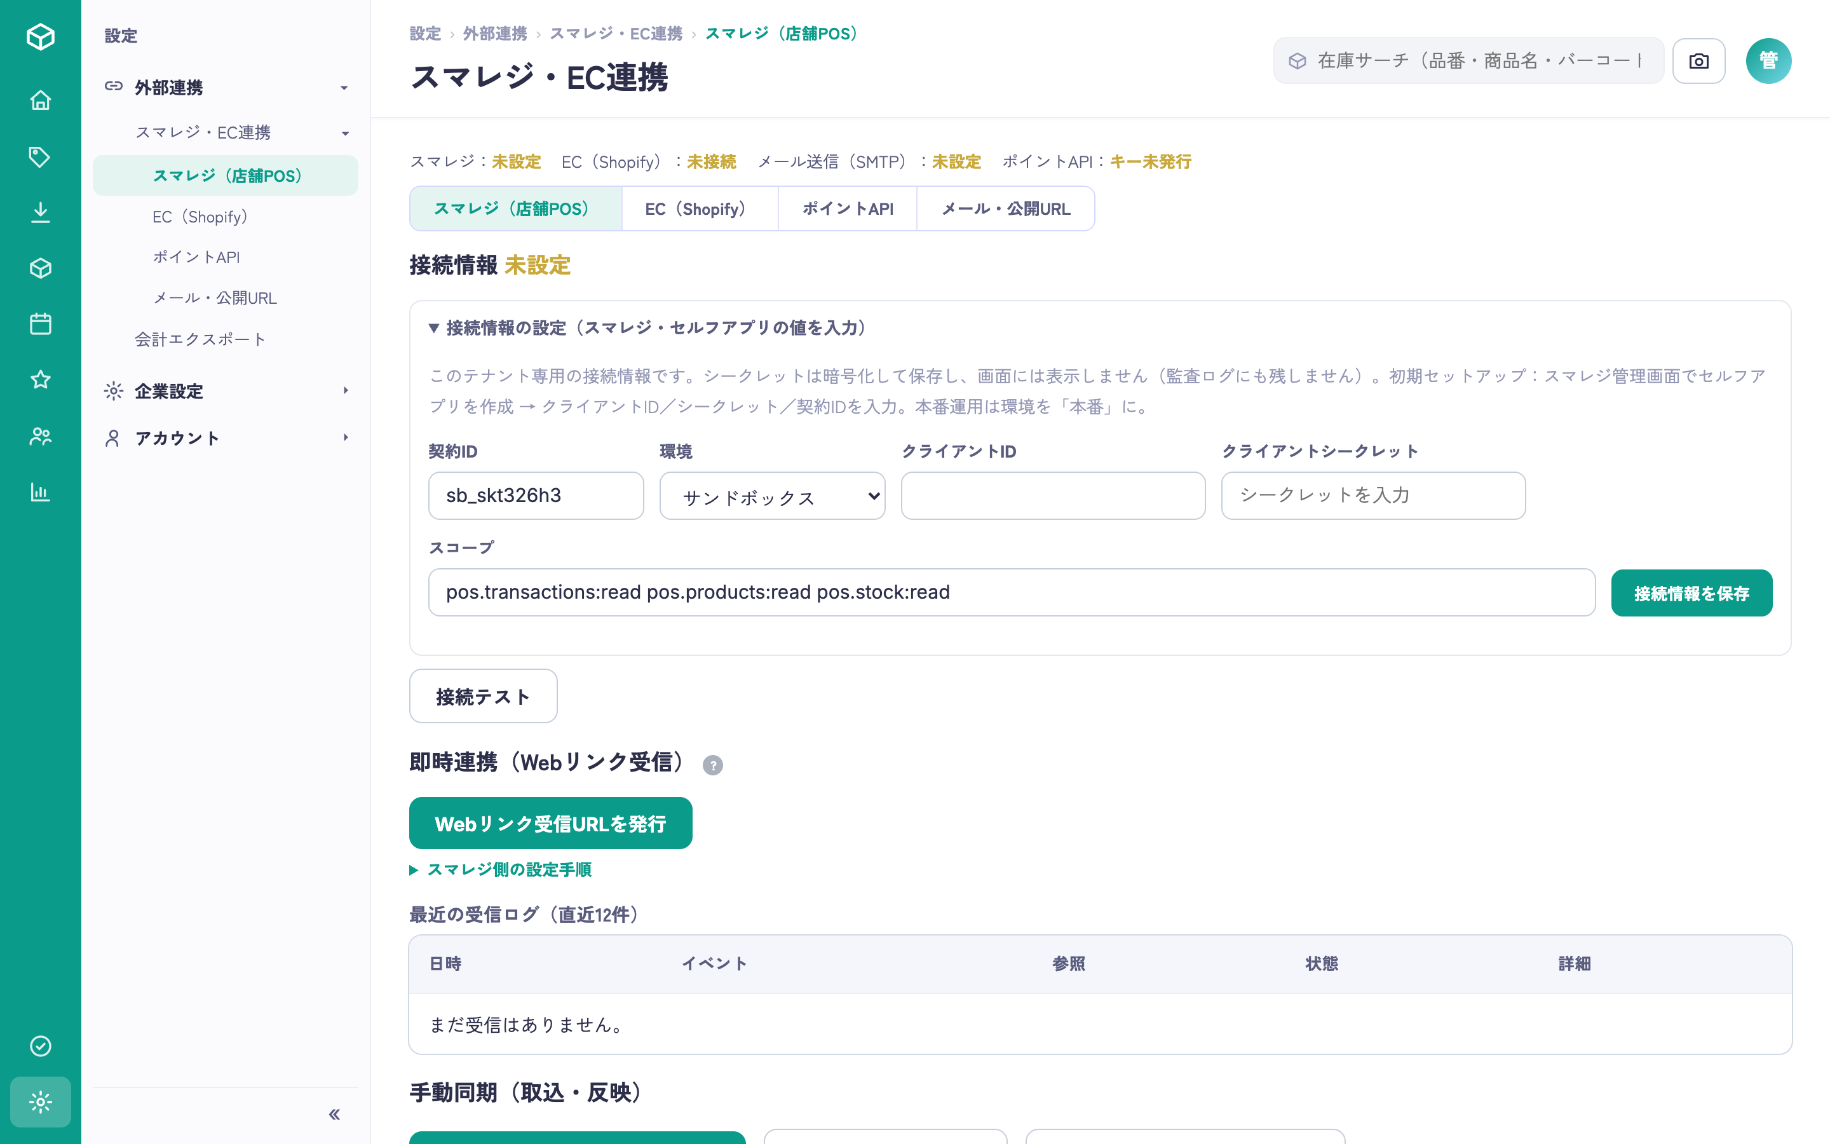The image size is (1830, 1144).
Task: Select the settings gear icon in the sidebar
Action: click(x=40, y=1101)
